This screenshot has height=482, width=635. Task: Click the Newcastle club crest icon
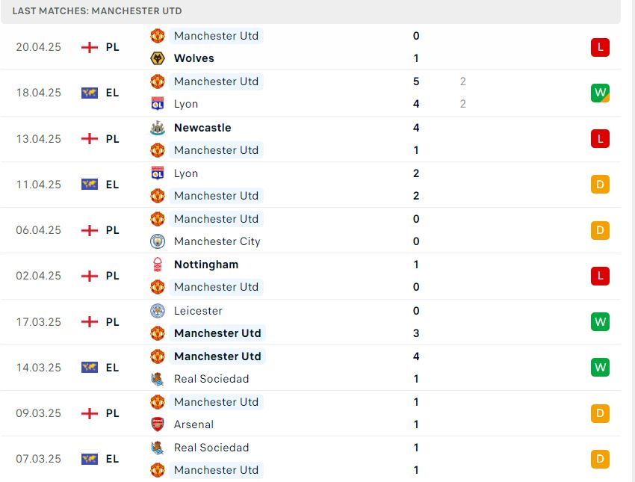click(x=158, y=128)
